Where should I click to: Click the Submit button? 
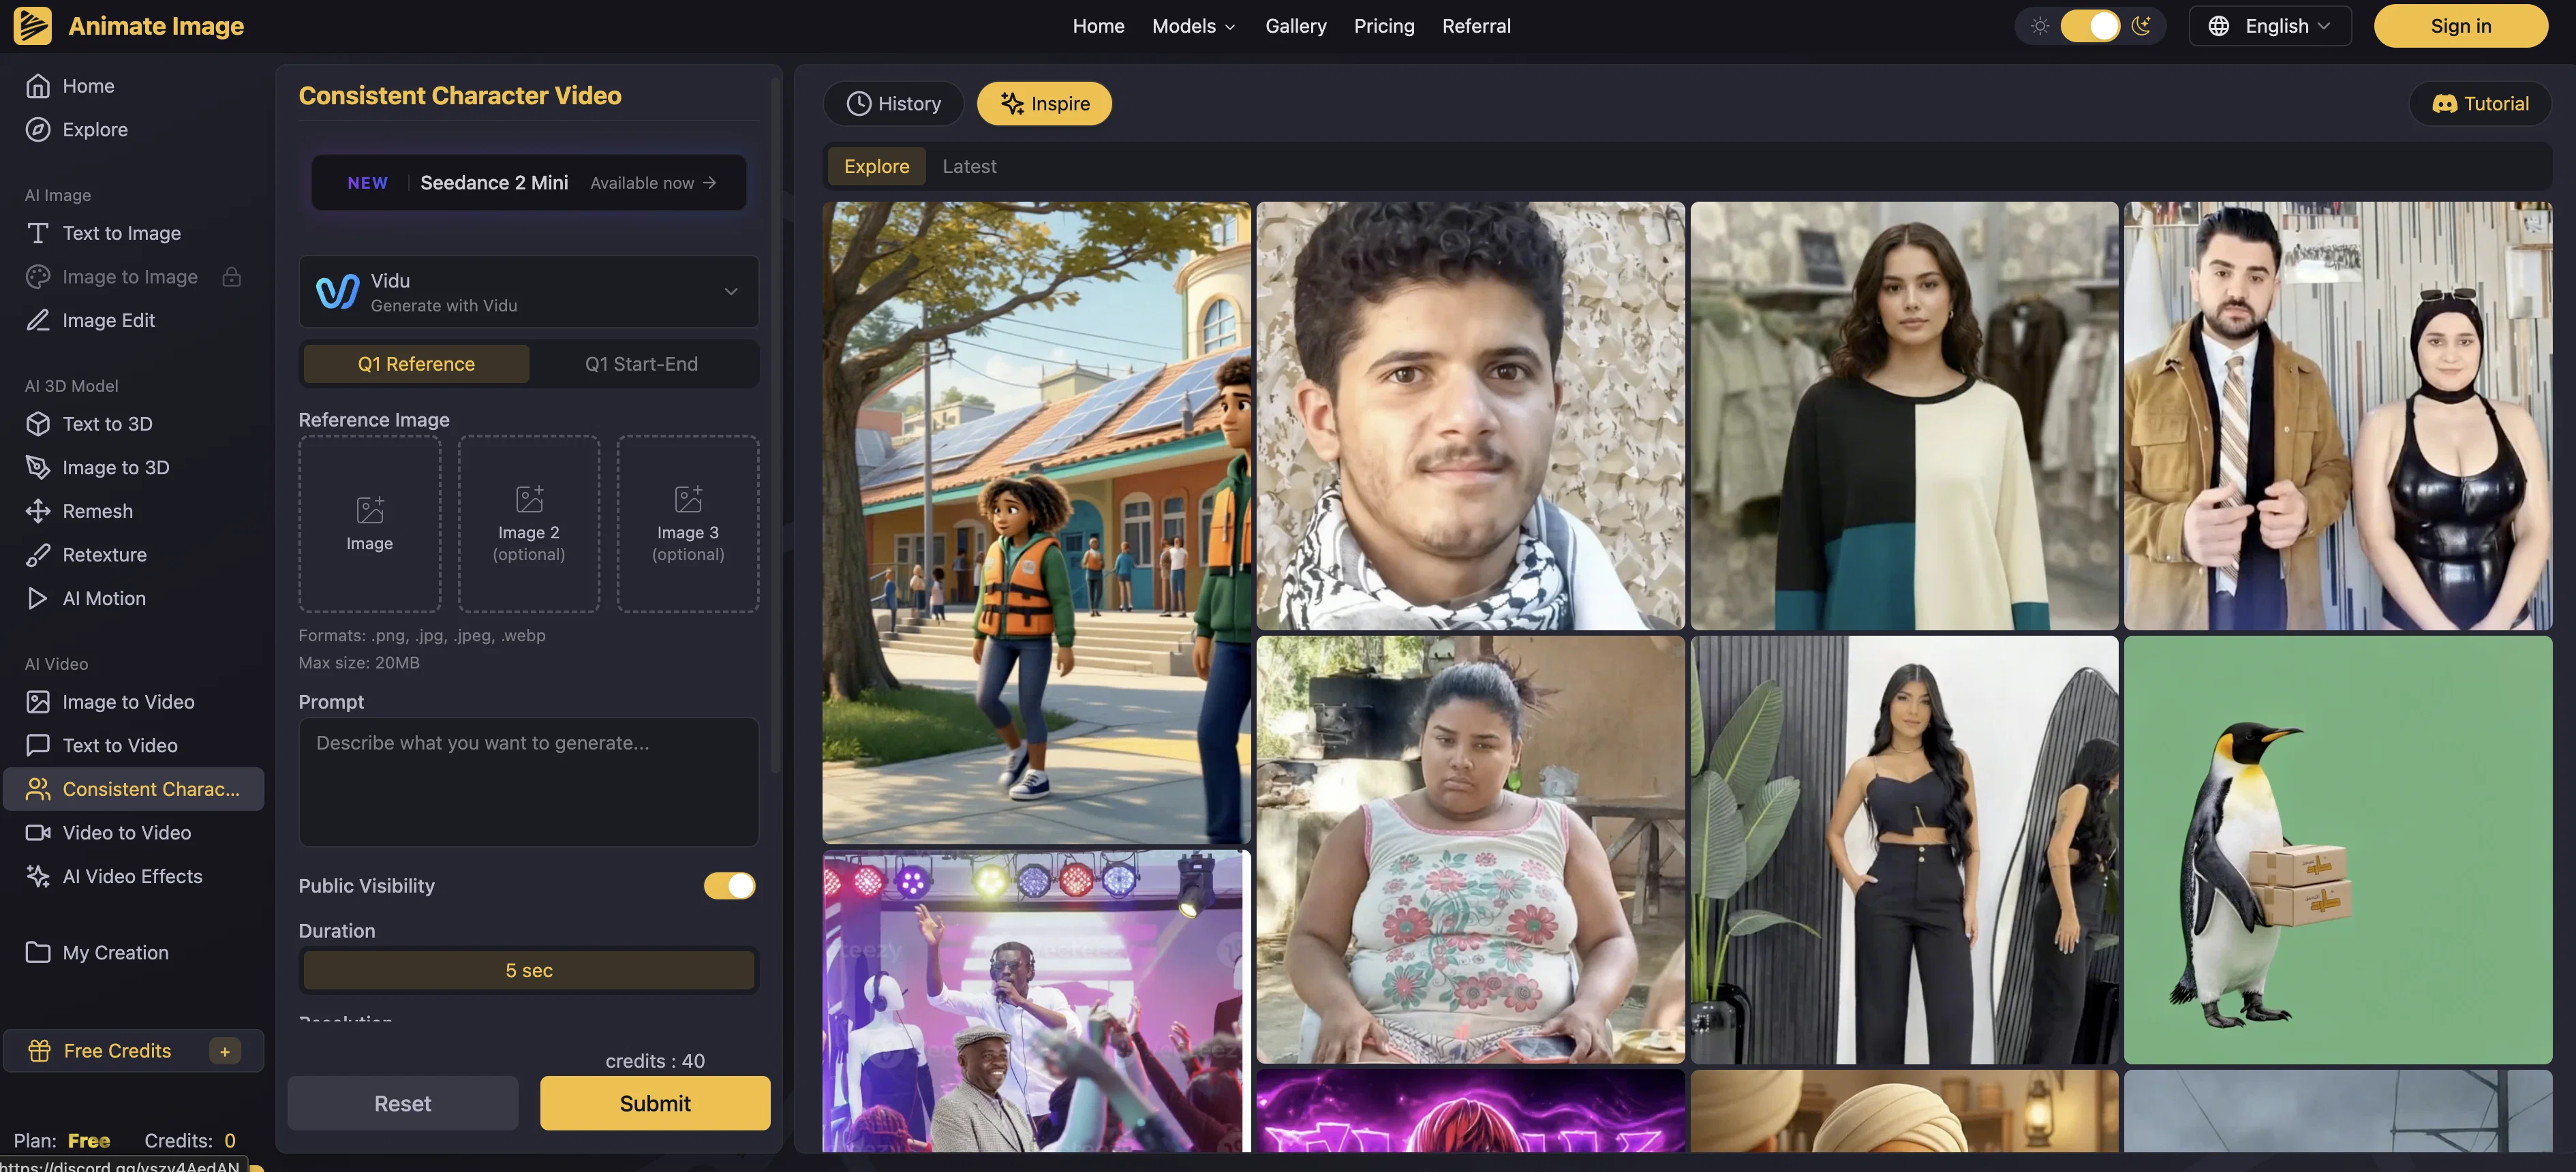pos(655,1103)
